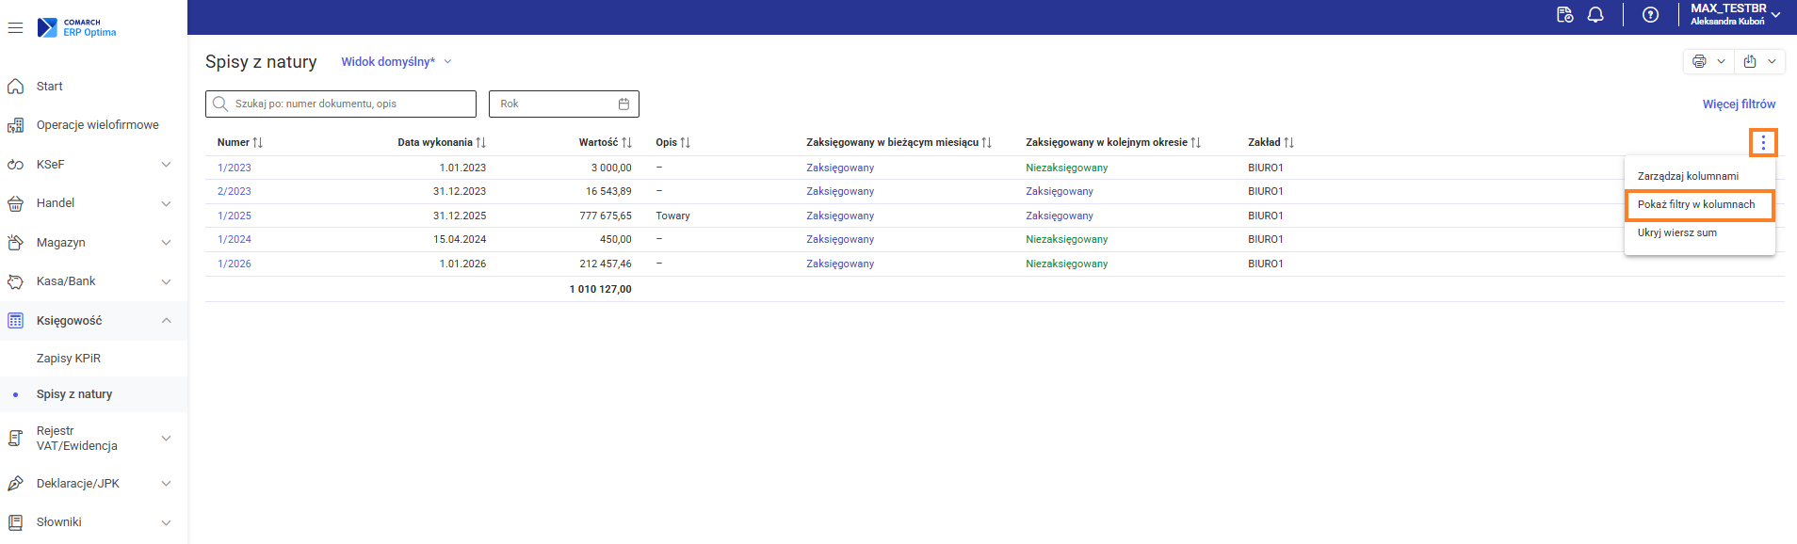Viewport: 1797px width, 544px height.
Task: Click Więcej filtrów link
Action: coord(1739,104)
